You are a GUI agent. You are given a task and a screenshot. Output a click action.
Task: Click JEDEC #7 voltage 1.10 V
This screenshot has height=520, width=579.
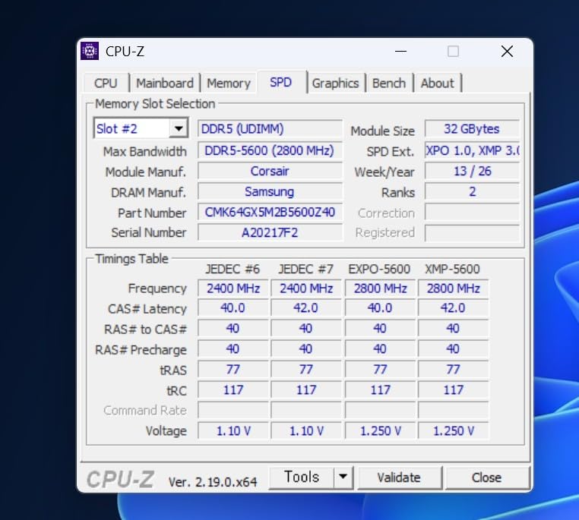(x=306, y=430)
